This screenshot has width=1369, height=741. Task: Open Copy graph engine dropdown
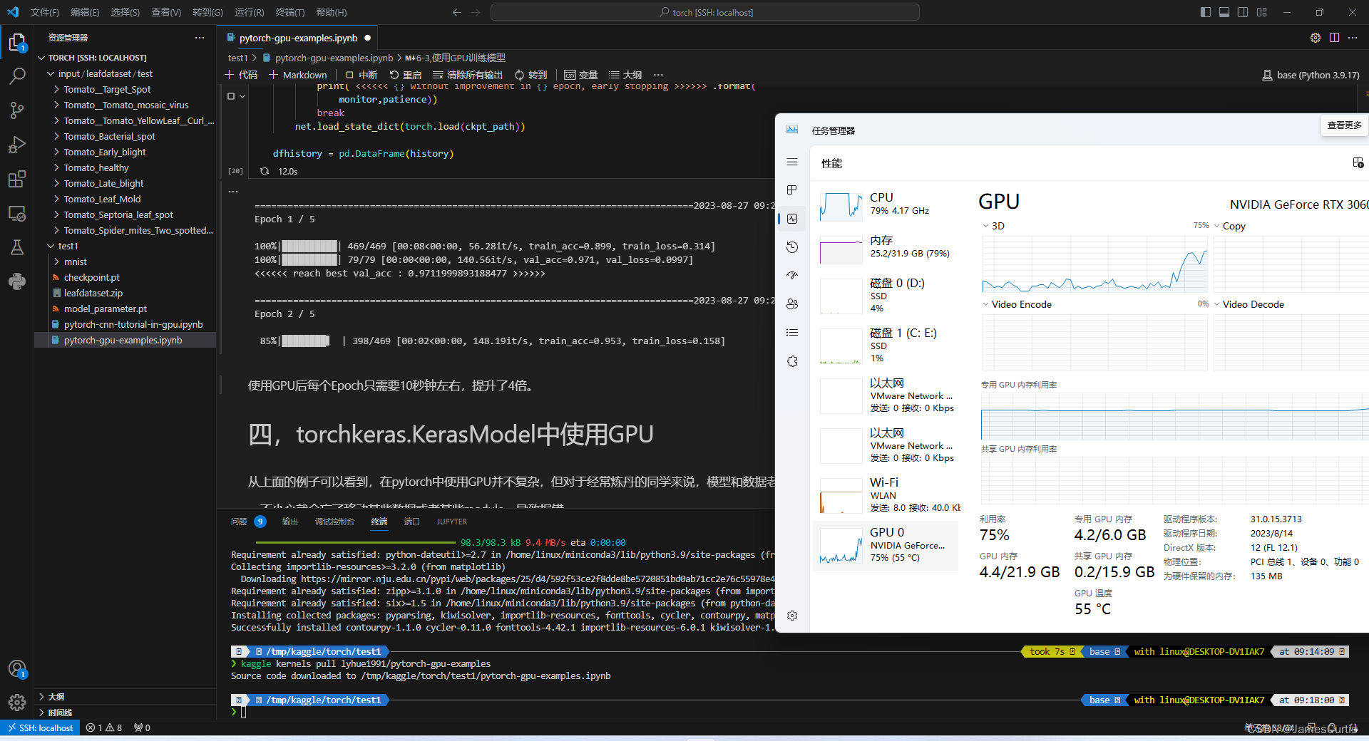pyautogui.click(x=1230, y=226)
